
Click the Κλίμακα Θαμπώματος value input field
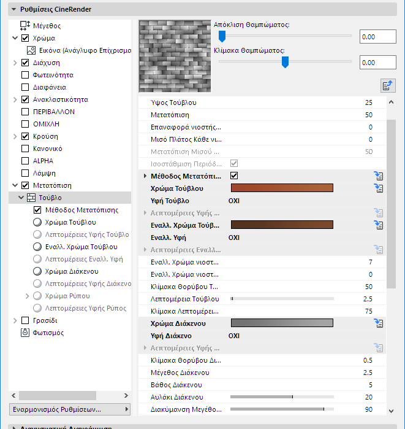378,62
